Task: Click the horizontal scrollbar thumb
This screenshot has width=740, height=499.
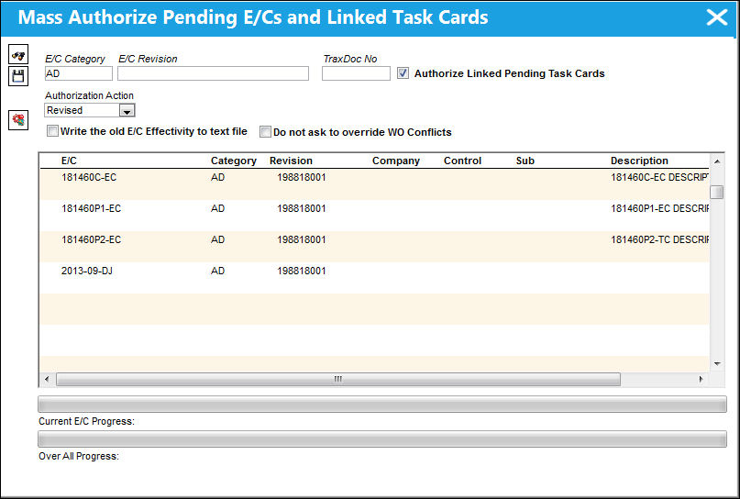Action: click(x=338, y=379)
